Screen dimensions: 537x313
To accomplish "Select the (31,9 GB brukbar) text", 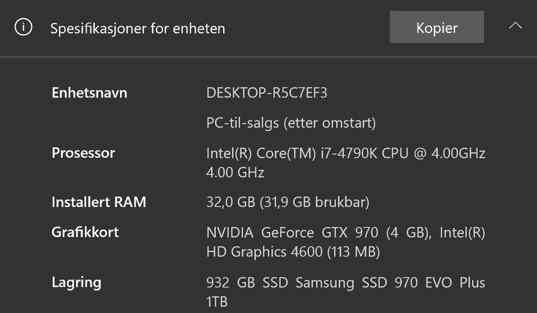I will point(315,202).
